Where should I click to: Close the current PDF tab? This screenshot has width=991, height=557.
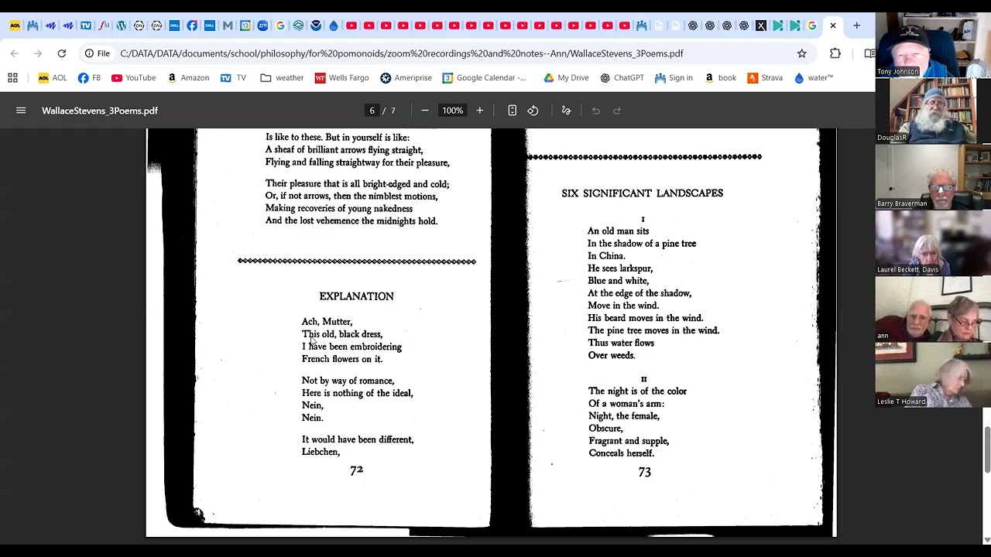pos(833,26)
